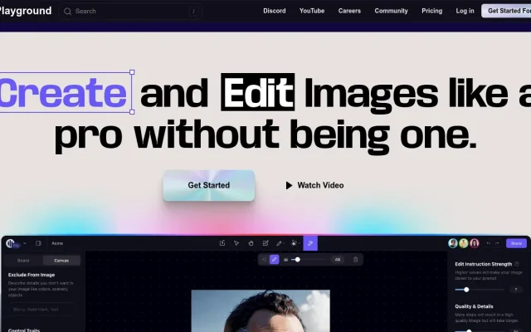Click the portrait image on the canvas
The image size is (531, 332).
[261, 310]
